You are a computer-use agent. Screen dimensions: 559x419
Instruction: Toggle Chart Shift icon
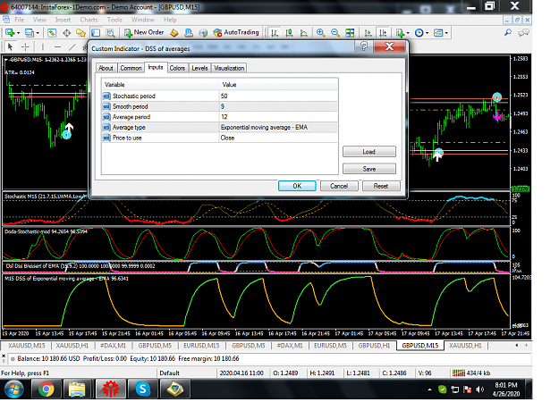click(x=383, y=33)
